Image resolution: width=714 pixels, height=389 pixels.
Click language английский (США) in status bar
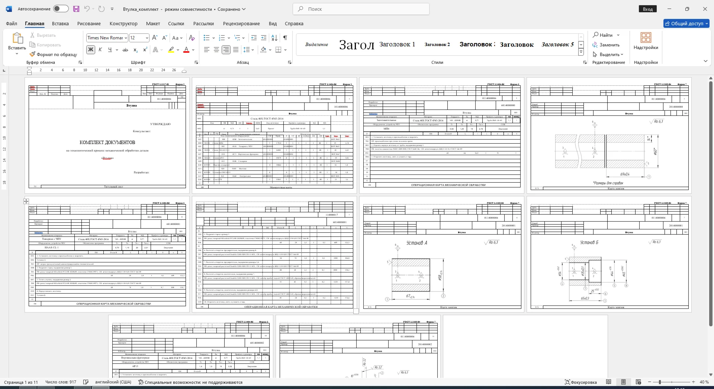(113, 382)
